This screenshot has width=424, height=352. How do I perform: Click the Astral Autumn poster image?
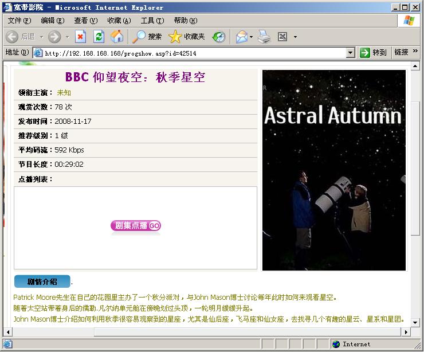point(334,170)
